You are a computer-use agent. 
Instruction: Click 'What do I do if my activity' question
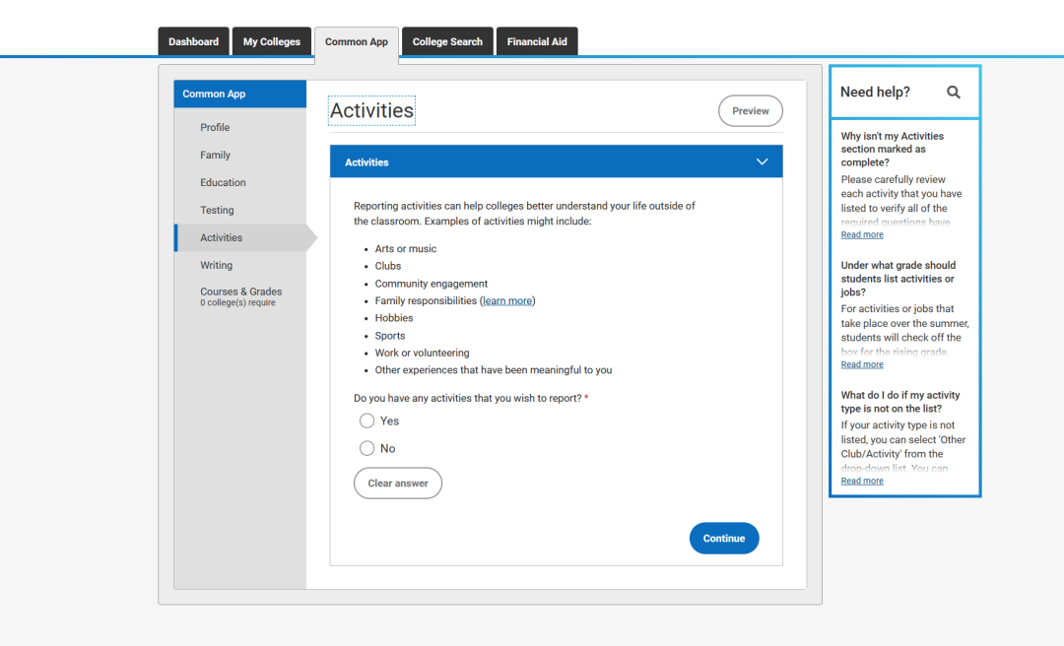coord(900,402)
